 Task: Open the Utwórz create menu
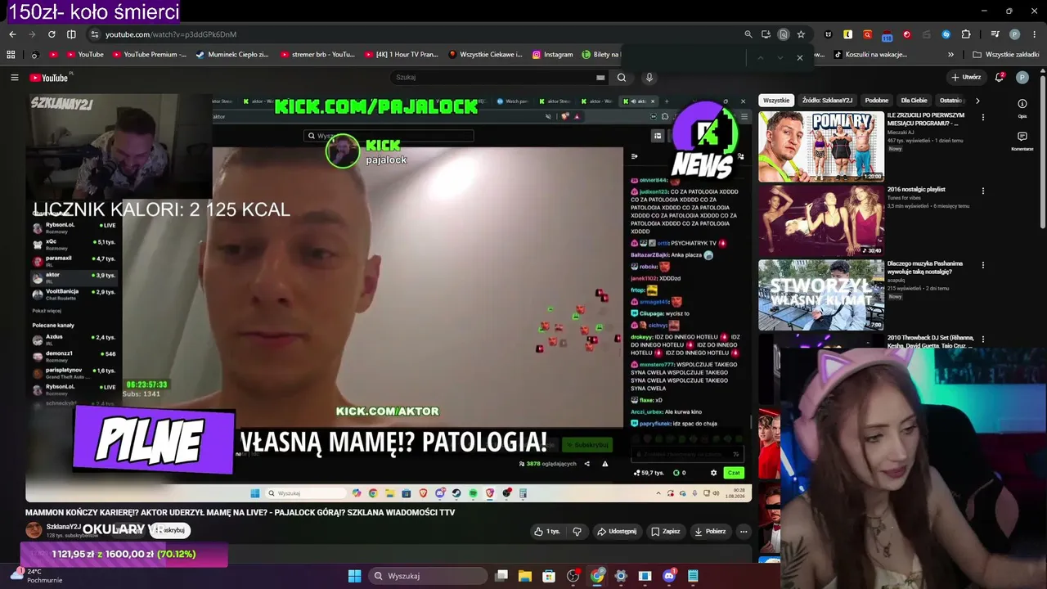[966, 77]
